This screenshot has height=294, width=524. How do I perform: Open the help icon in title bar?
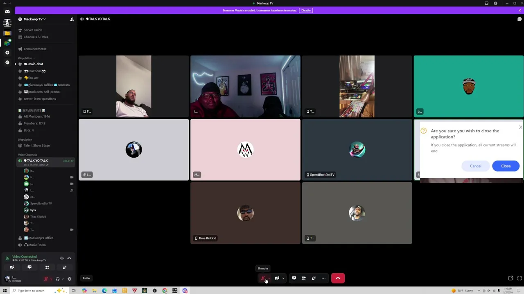point(495,3)
